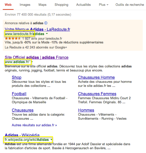Image resolution: width=146 pixels, height=153 pixels.
Task: Open the Chaussures Femmes sitelink
Action: pos(97,94)
